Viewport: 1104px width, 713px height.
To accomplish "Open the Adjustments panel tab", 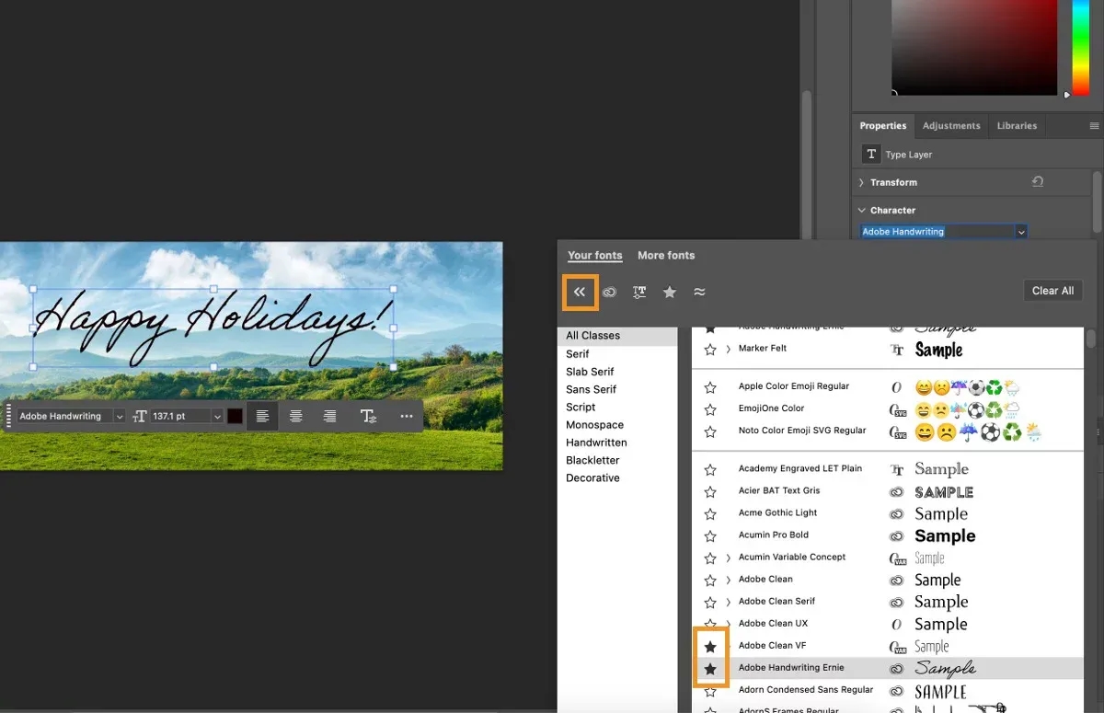I will (951, 125).
